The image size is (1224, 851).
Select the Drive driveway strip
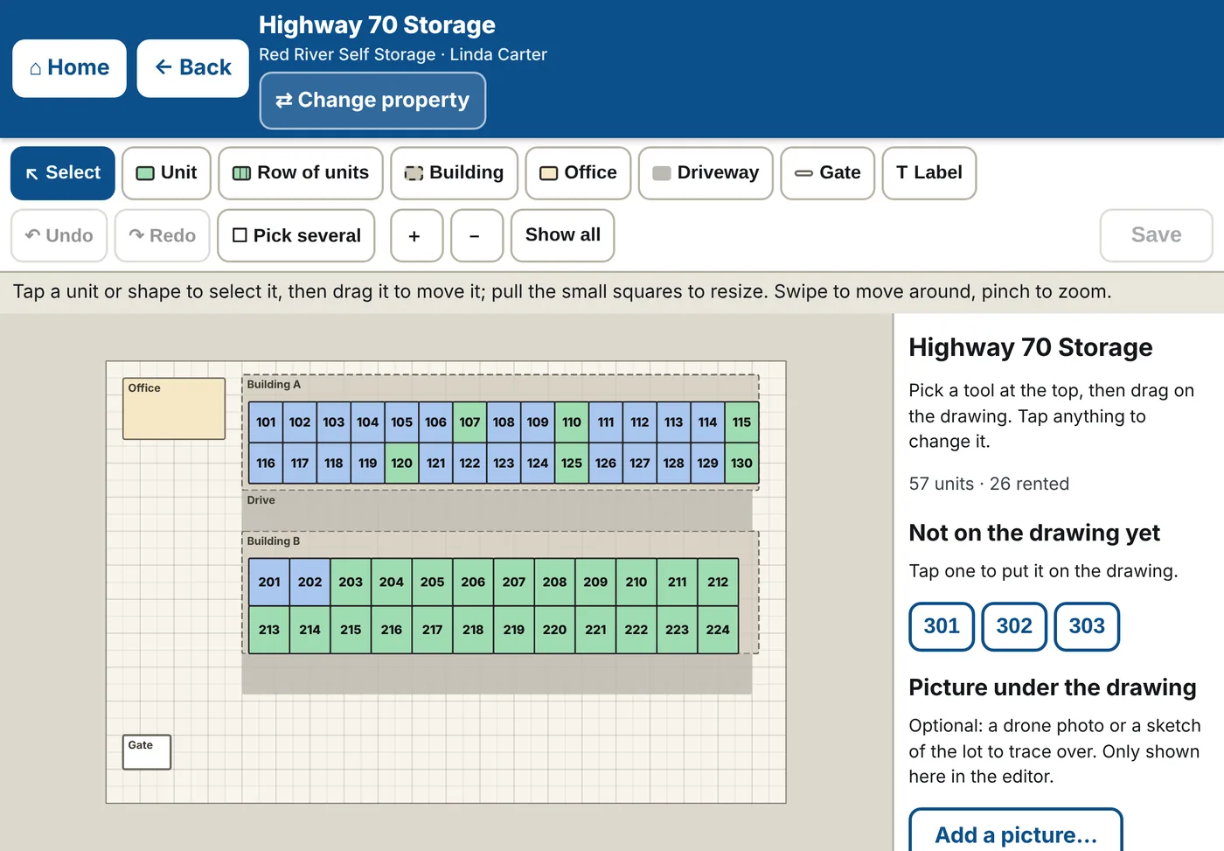click(497, 510)
